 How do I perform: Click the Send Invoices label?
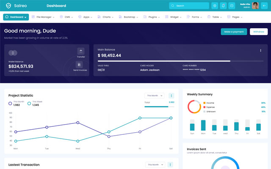[x=80, y=70]
